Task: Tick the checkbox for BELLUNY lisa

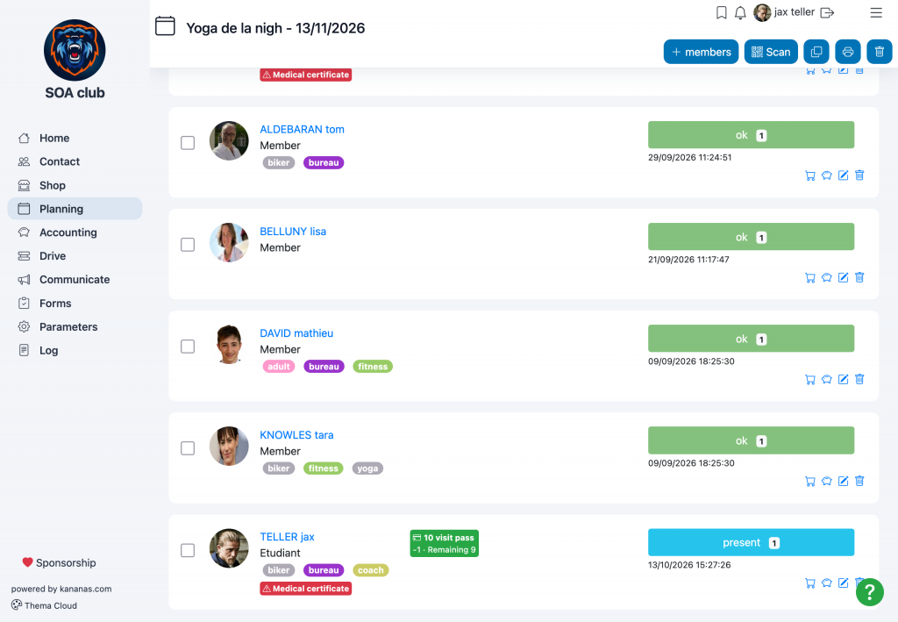Action: click(188, 245)
